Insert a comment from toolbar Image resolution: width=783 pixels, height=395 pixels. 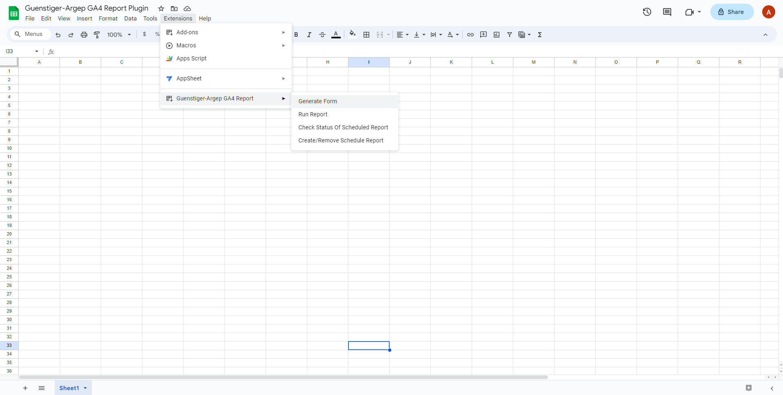484,35
